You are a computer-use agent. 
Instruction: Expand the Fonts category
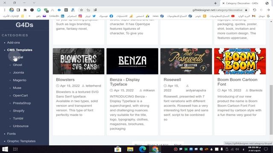[x=12, y=134]
